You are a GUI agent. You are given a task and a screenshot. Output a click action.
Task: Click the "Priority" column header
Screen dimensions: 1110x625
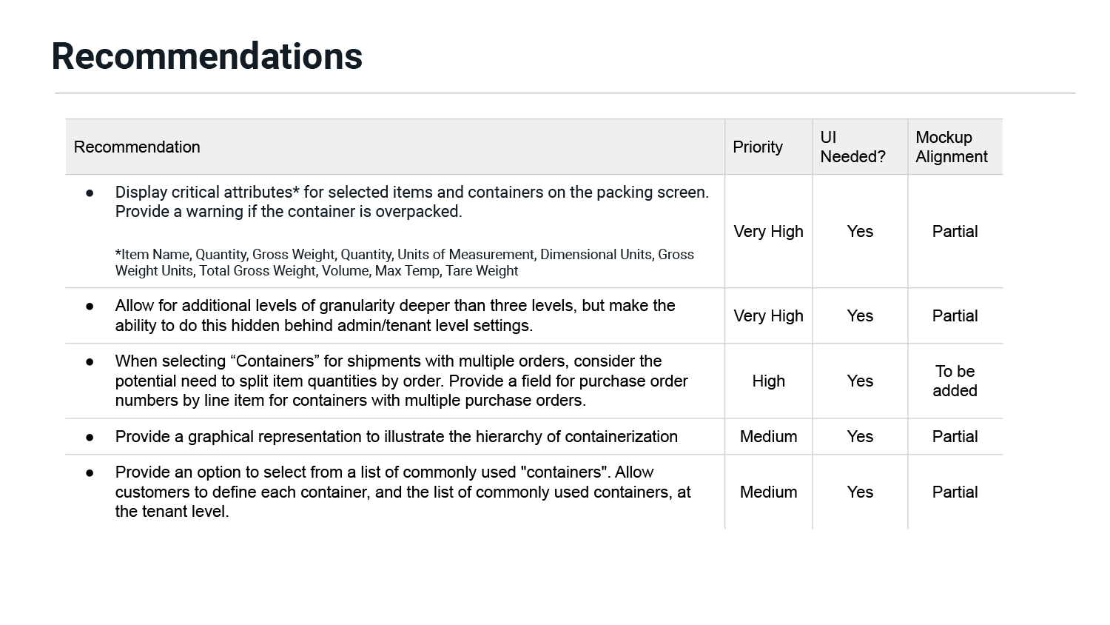pyautogui.click(x=758, y=147)
